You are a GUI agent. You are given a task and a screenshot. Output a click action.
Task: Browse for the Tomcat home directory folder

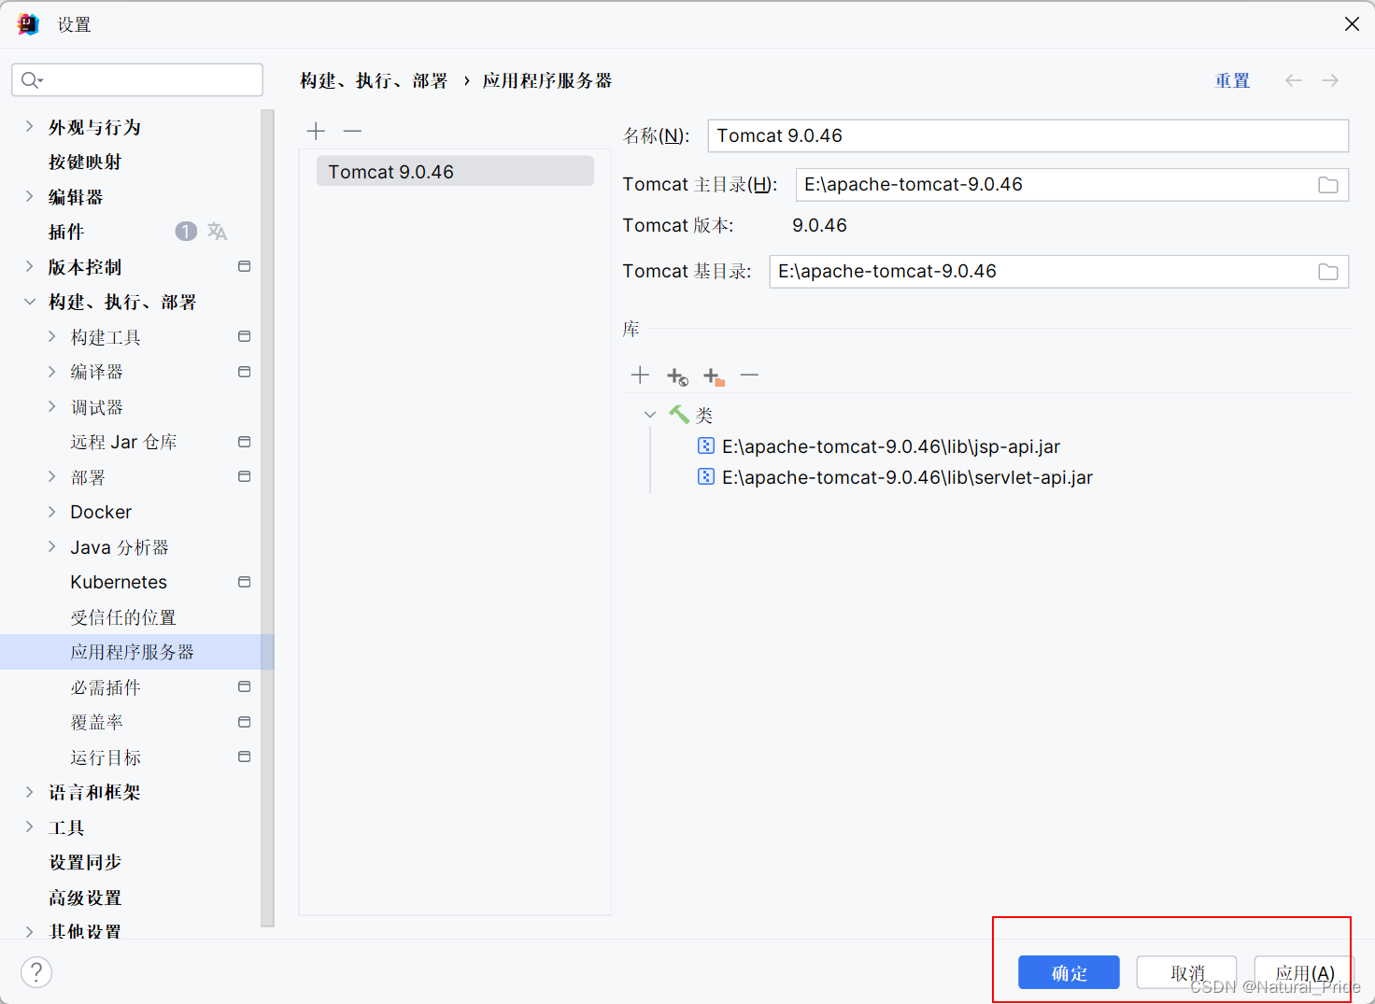[x=1327, y=185]
